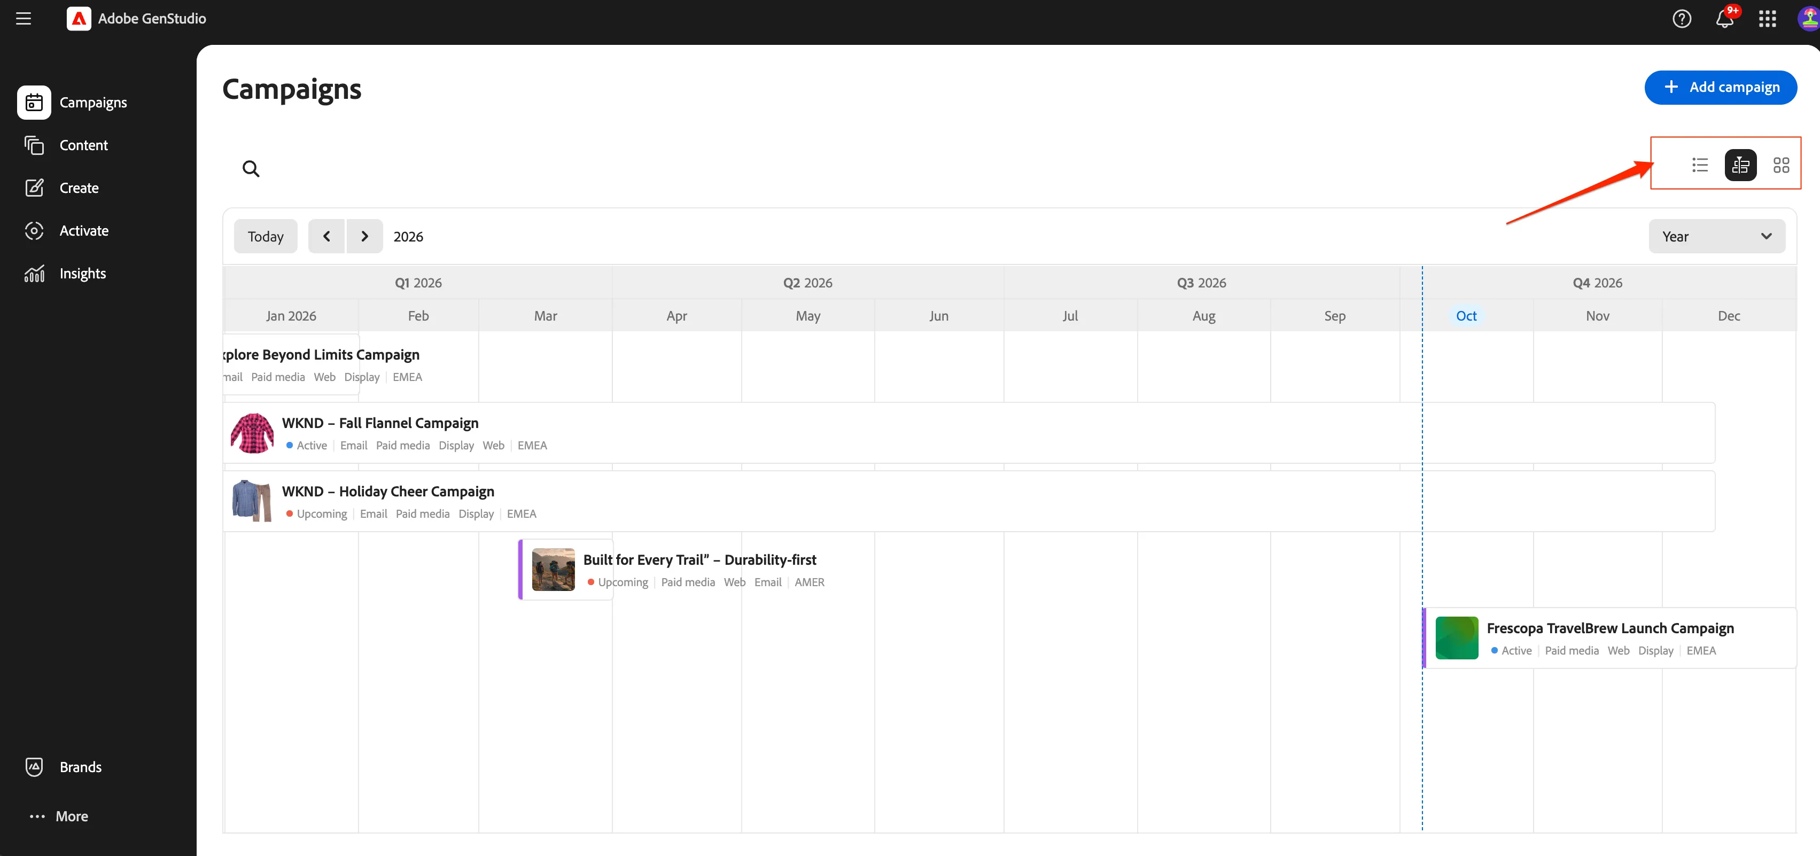Open the Year range dropdown
The image size is (1820, 856).
click(x=1717, y=237)
